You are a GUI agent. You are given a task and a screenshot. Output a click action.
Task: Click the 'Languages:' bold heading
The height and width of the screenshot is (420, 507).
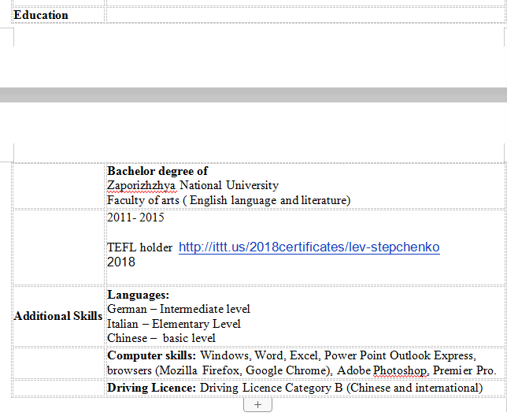point(138,295)
